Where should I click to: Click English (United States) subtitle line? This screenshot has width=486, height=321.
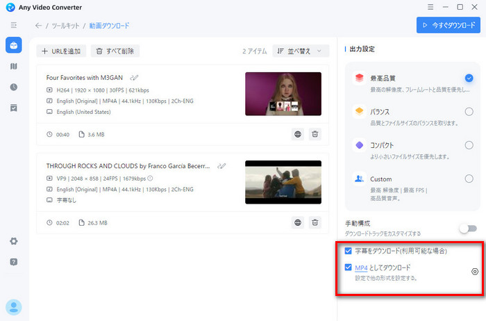click(x=83, y=112)
